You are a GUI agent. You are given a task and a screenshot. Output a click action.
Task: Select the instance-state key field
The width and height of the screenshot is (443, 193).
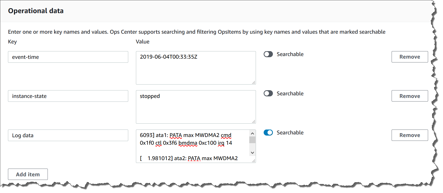tap(68, 96)
